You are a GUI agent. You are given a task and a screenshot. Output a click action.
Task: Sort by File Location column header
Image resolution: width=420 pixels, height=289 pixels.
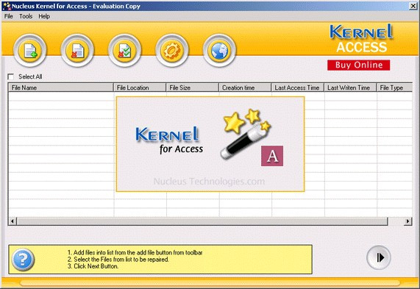pyautogui.click(x=140, y=88)
